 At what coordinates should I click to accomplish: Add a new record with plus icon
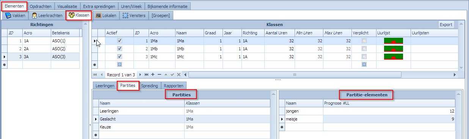[x=153, y=75]
